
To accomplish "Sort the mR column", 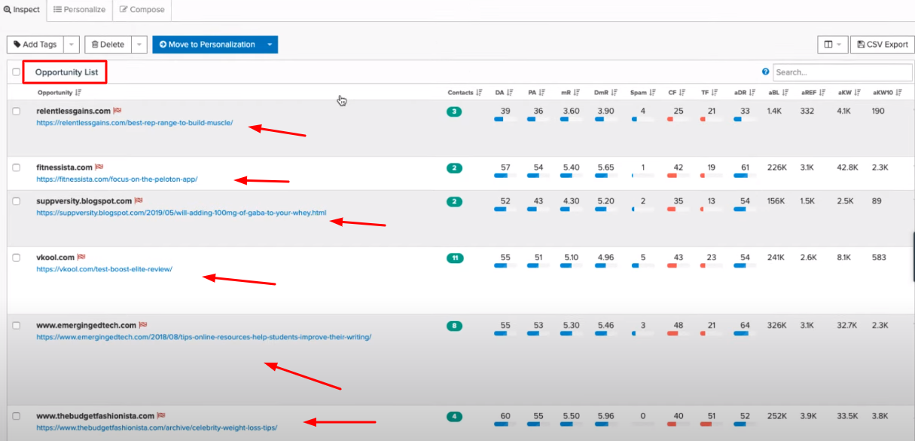I will click(576, 93).
